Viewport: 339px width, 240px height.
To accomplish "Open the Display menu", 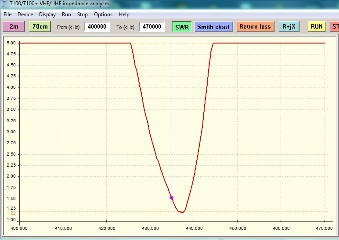I will pyautogui.click(x=47, y=15).
